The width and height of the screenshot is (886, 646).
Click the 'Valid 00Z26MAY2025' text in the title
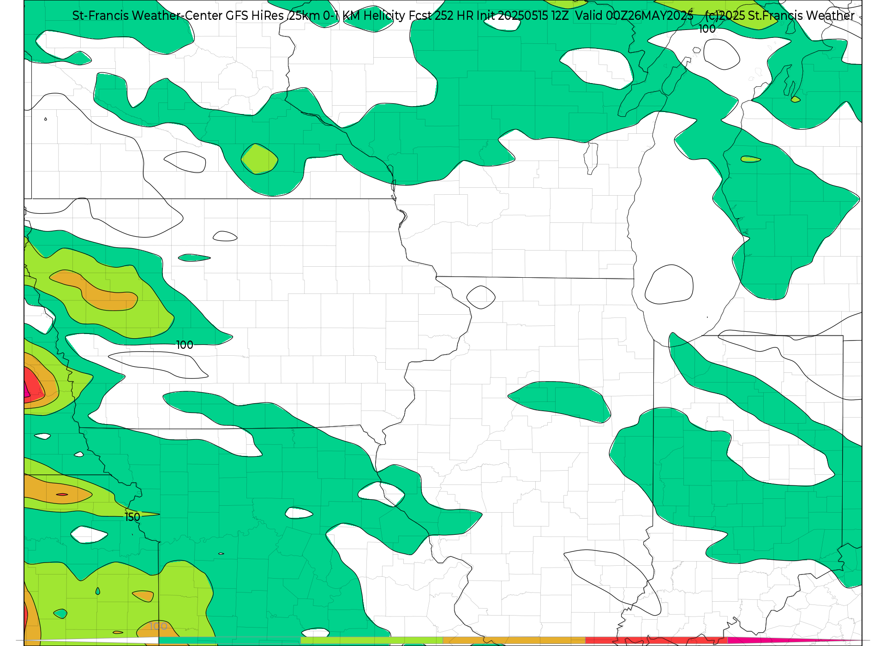click(x=634, y=16)
